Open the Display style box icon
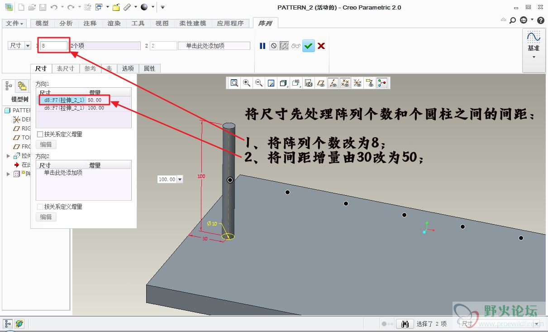548x332 pixels. click(x=283, y=83)
